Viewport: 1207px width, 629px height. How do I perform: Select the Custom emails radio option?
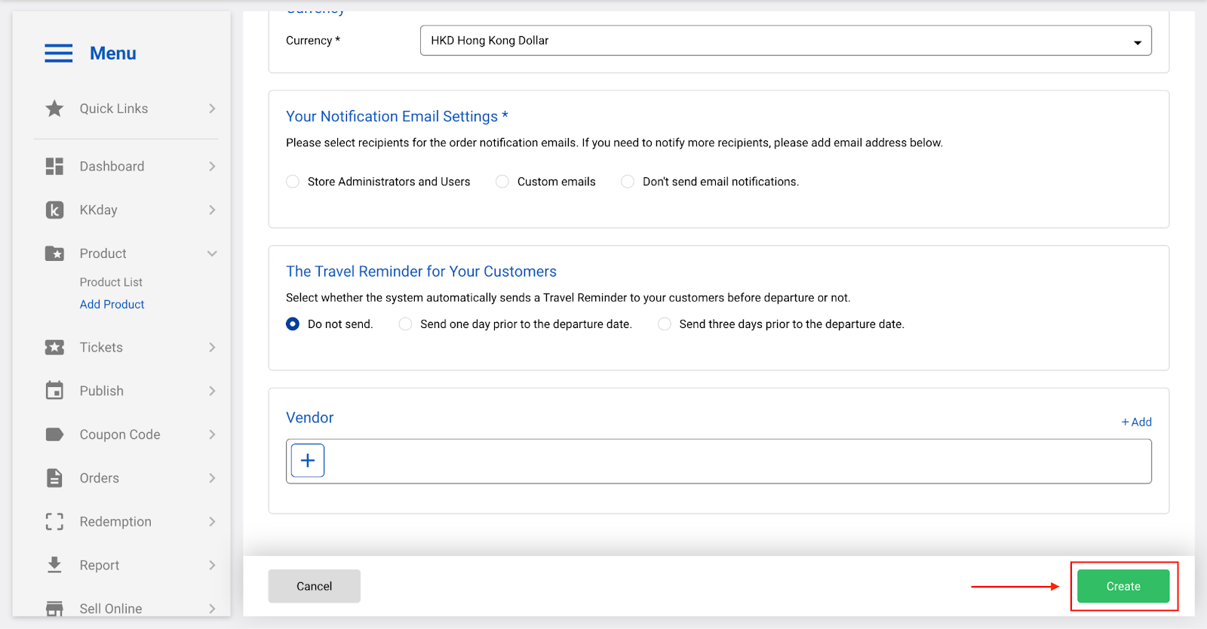coord(502,182)
